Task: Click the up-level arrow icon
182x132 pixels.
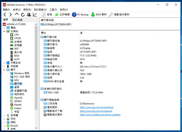Action: tap(17, 14)
